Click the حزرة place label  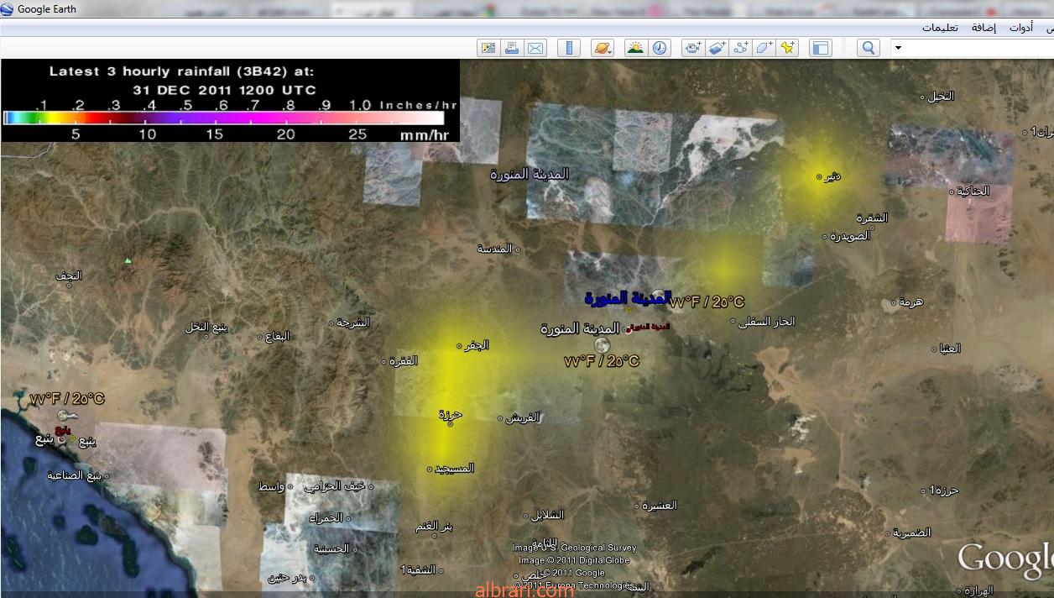451,414
